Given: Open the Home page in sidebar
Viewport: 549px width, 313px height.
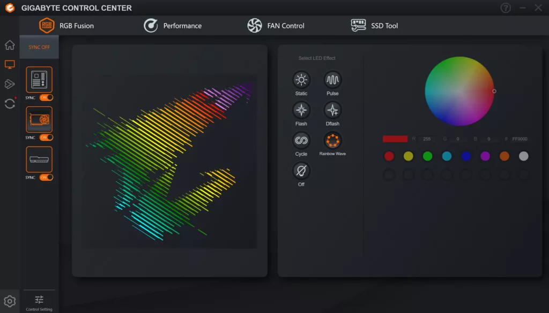Looking at the screenshot, I should (10, 45).
